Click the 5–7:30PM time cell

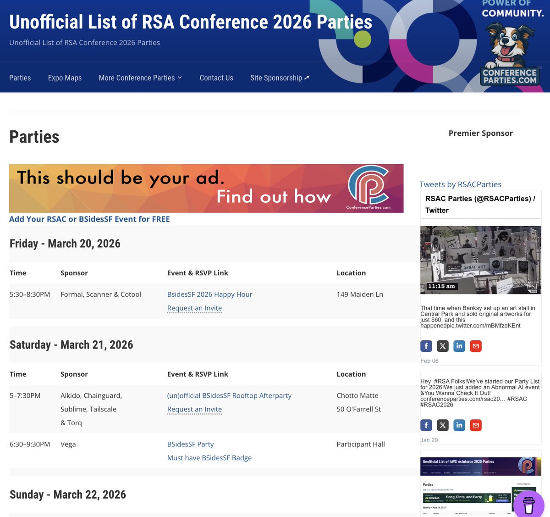pos(25,396)
